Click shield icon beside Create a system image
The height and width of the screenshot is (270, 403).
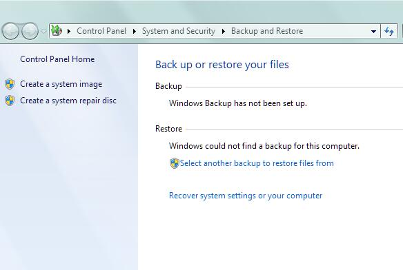tap(10, 84)
